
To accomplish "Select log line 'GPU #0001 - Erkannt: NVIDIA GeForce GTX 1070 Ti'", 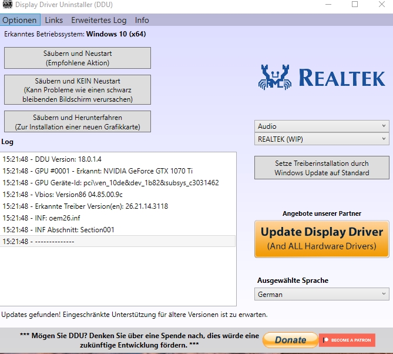I will 118,171.
